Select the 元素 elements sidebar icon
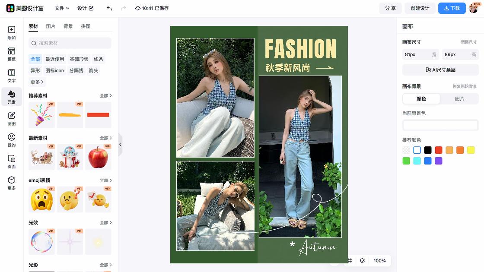Image resolution: width=484 pixels, height=272 pixels. pos(11,97)
